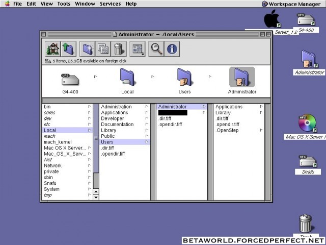Click the Mac OS X Server CD icon
This screenshot has height=245, width=326.
point(307,125)
